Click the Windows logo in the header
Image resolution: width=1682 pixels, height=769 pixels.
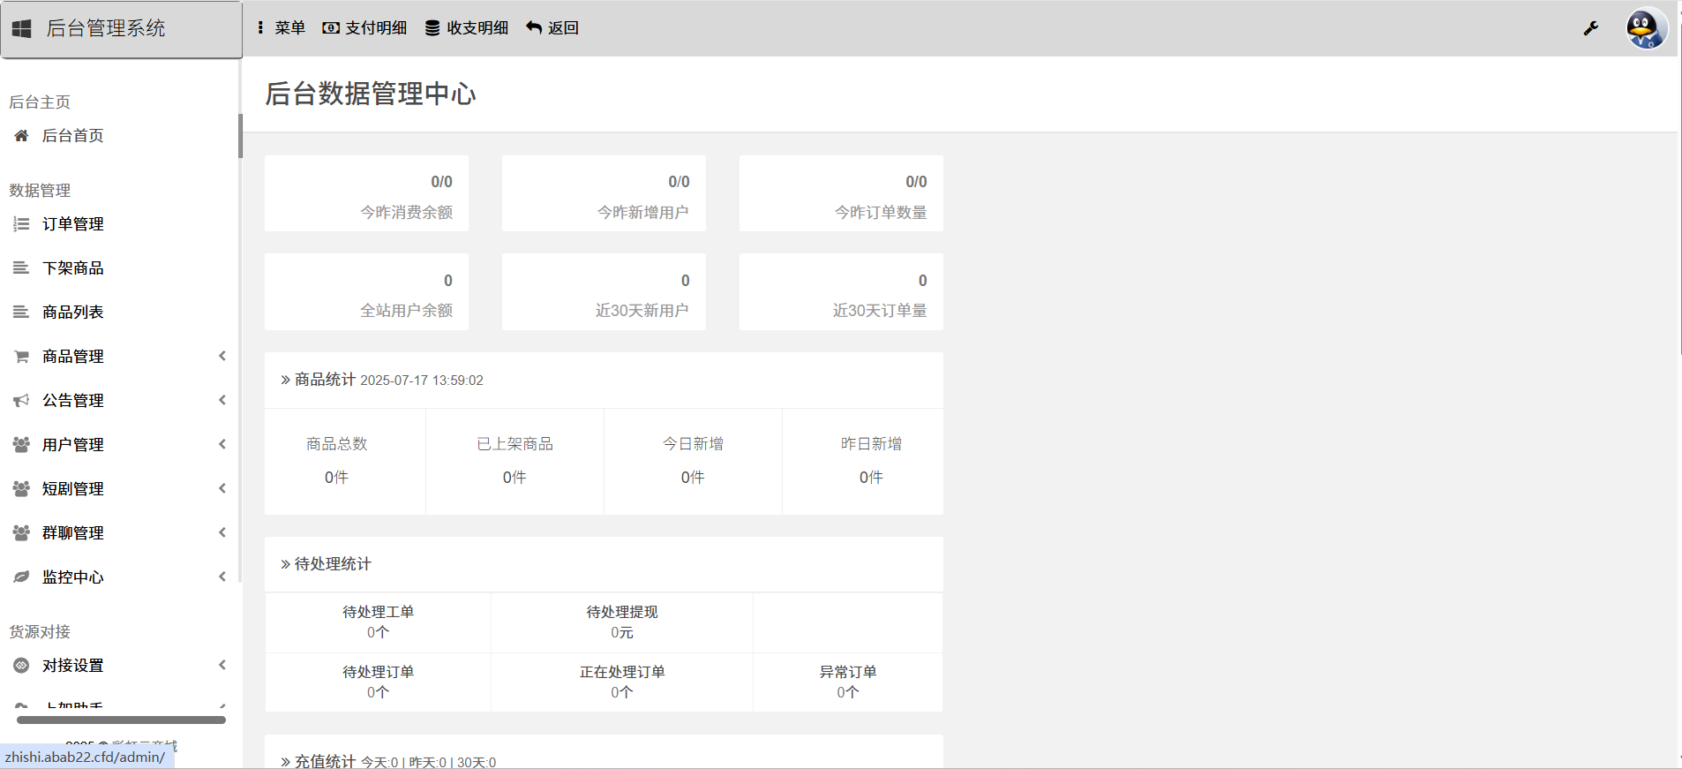22,29
